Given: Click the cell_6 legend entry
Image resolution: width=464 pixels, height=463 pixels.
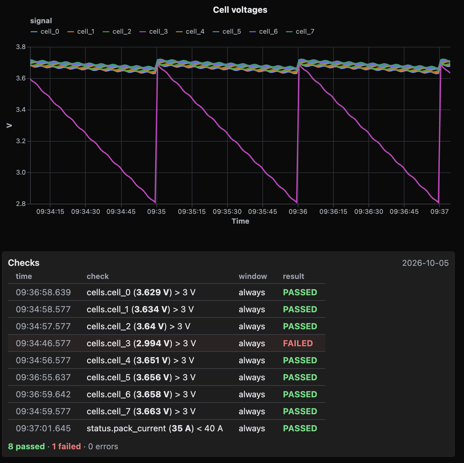Looking at the screenshot, I should [263, 31].
